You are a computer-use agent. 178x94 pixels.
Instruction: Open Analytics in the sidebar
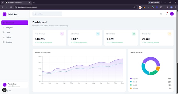(x=15, y=28)
